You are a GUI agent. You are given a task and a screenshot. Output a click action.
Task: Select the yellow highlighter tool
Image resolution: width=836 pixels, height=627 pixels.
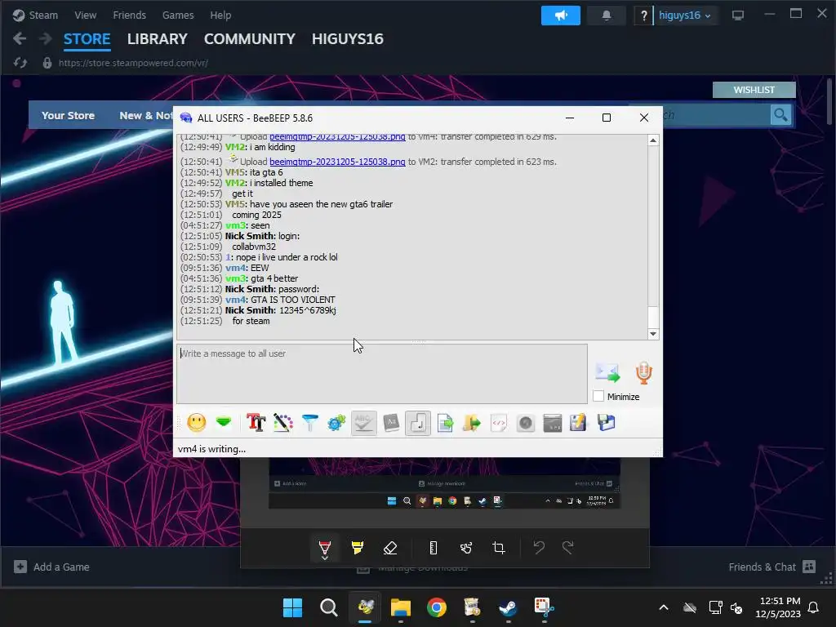[358, 548]
